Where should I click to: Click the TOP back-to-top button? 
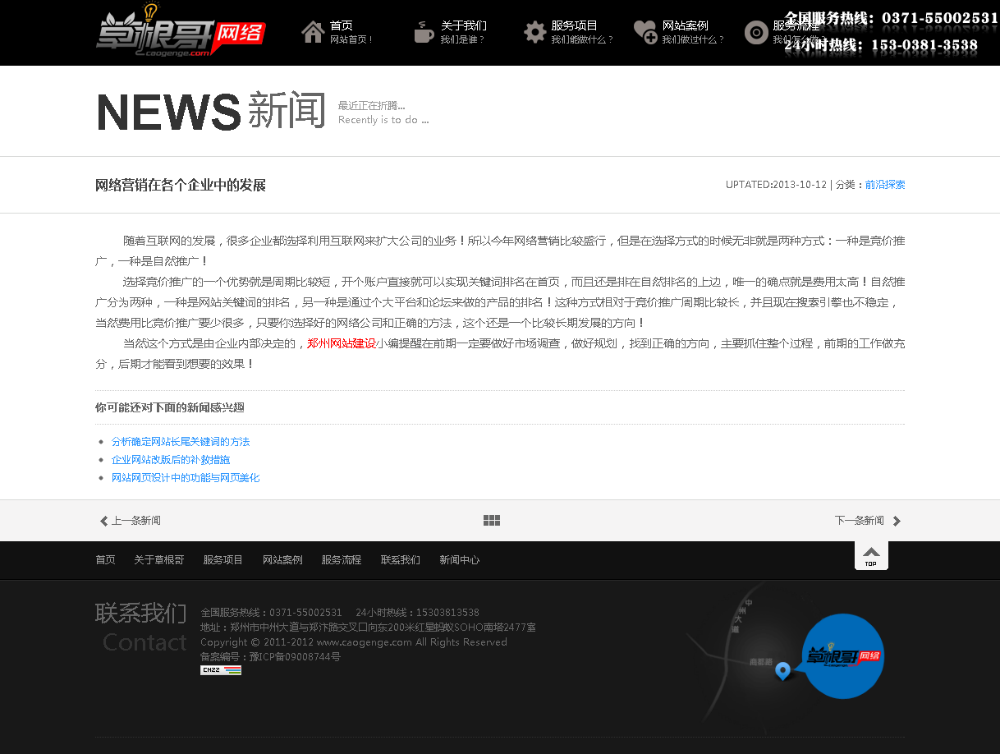[871, 555]
